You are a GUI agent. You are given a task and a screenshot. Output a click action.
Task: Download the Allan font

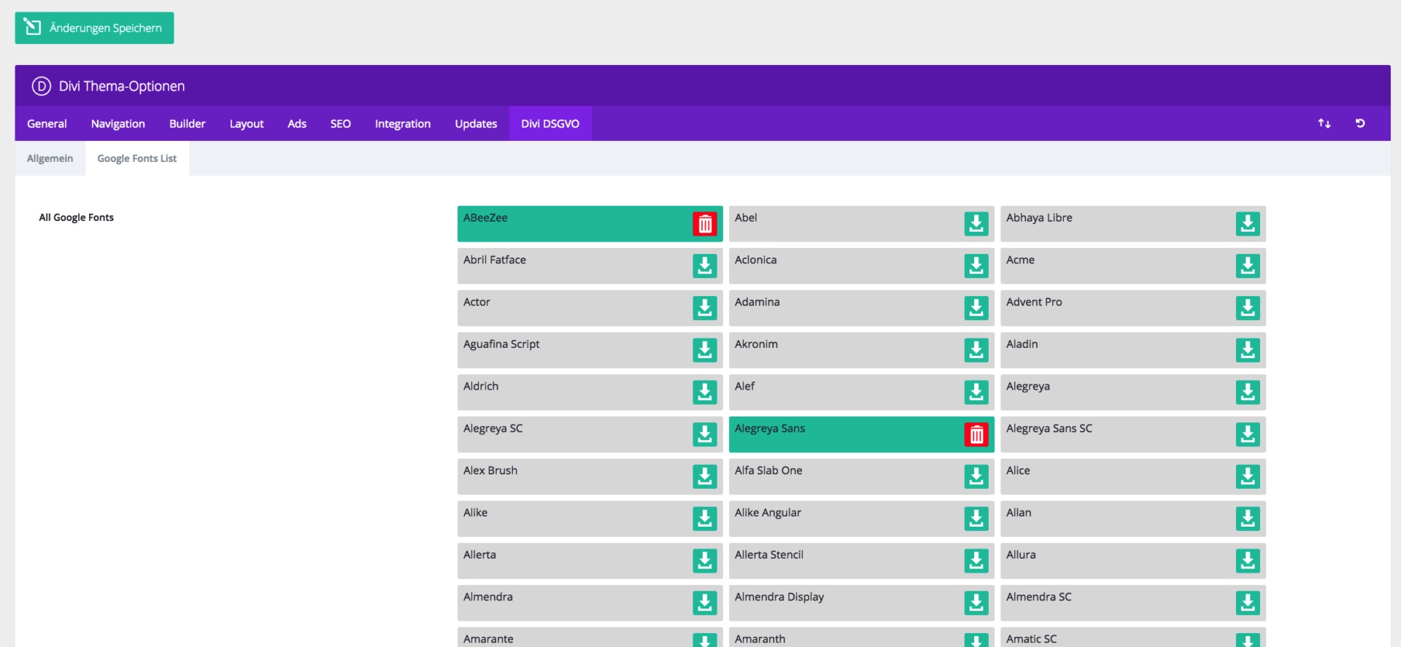(1248, 519)
